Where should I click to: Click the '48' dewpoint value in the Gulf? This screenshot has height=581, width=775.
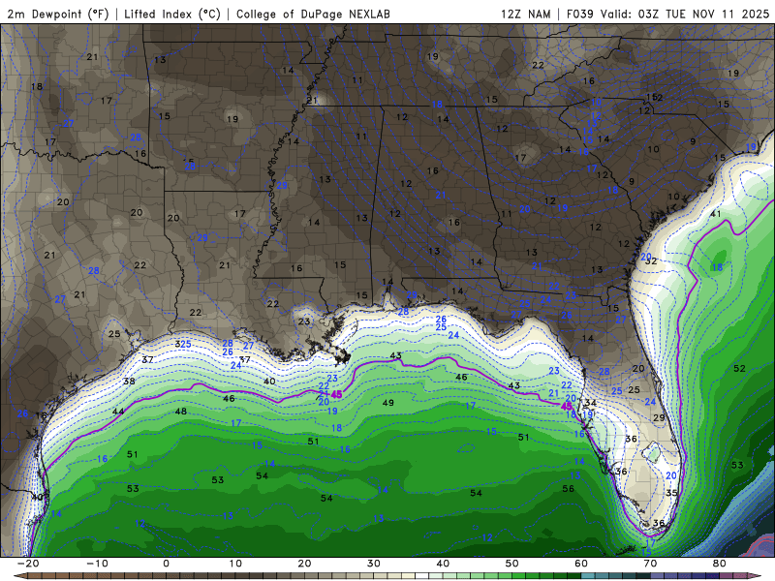[181, 411]
